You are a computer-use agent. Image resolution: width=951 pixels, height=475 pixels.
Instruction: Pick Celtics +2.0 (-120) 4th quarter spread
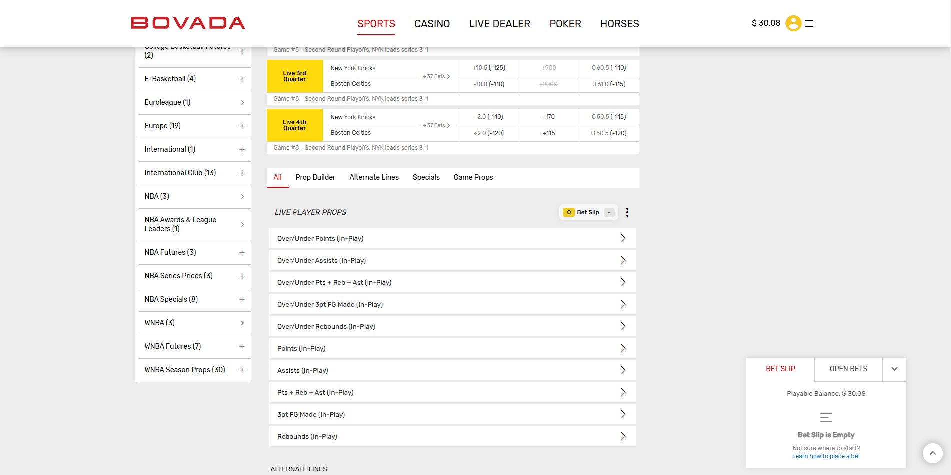[489, 133]
